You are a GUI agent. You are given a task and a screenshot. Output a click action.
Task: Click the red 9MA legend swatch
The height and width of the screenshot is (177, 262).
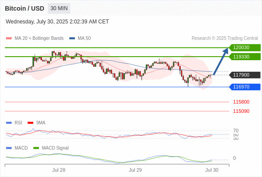30,123
